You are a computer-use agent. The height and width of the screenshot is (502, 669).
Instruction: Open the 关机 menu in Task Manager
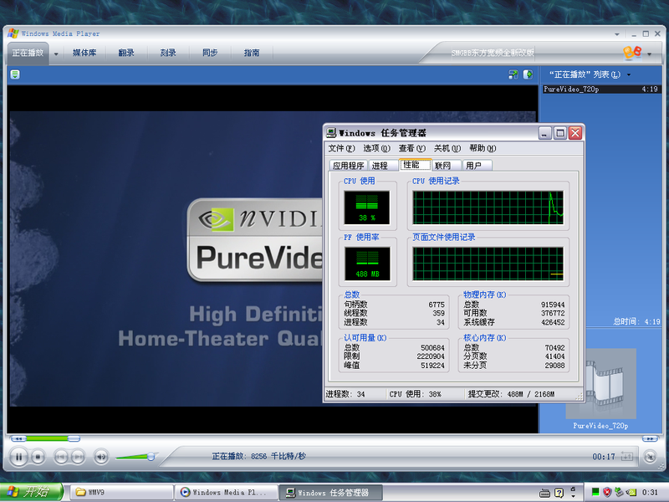tap(447, 148)
